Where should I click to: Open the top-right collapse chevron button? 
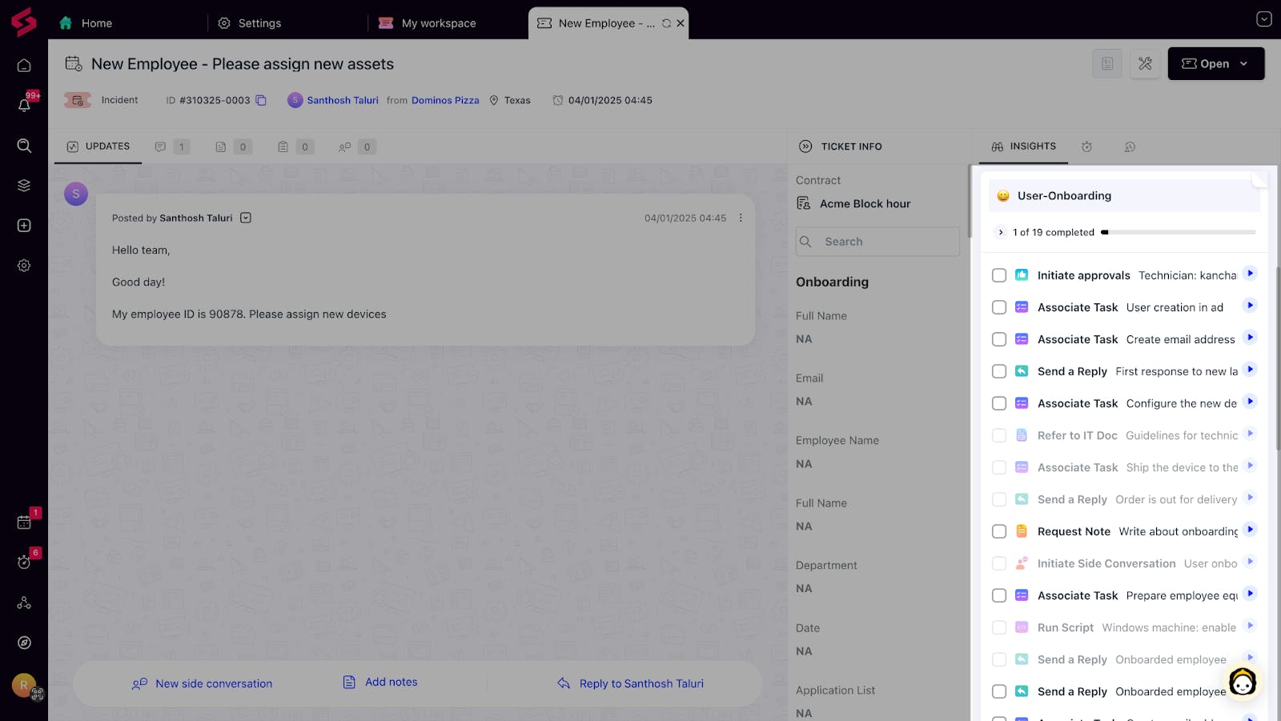(1264, 19)
